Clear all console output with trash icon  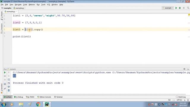[9, 90]
